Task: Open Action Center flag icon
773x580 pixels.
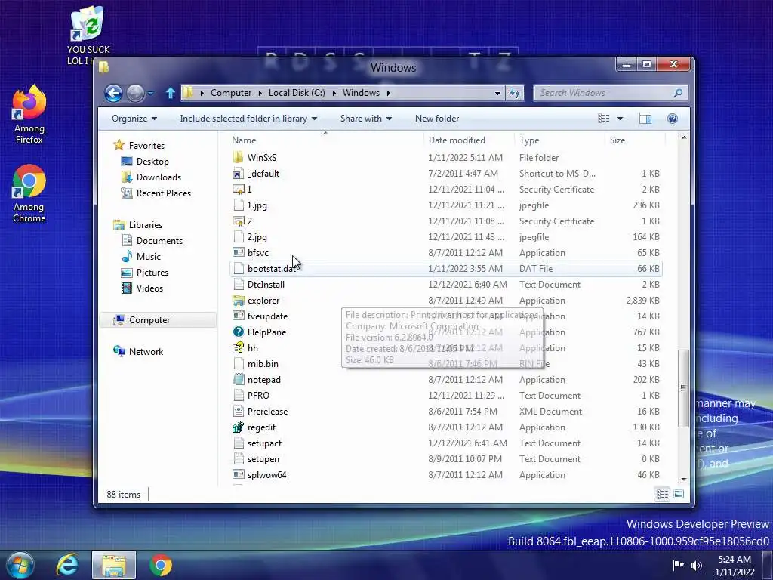Action: point(679,565)
